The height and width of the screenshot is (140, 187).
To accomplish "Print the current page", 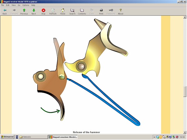I will pos(101,10).
